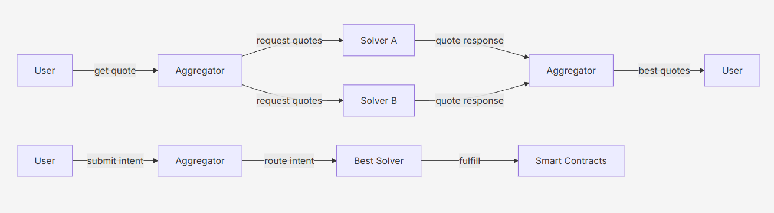Click the Aggregator node before best quotes

tap(571, 70)
